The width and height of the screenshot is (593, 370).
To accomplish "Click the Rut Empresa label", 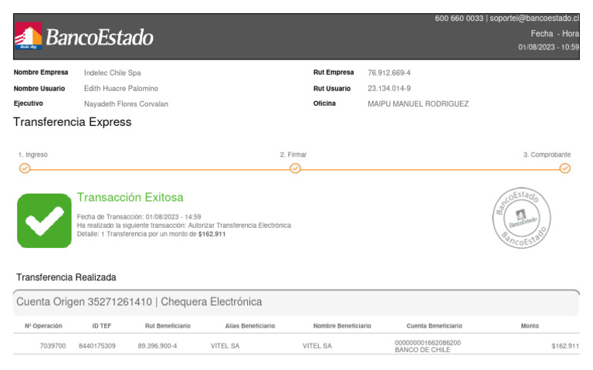I will tap(334, 73).
